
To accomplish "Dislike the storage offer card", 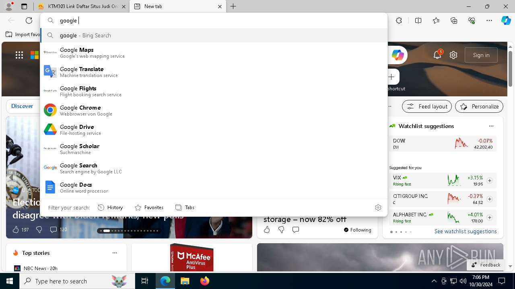I will [x=281, y=230].
